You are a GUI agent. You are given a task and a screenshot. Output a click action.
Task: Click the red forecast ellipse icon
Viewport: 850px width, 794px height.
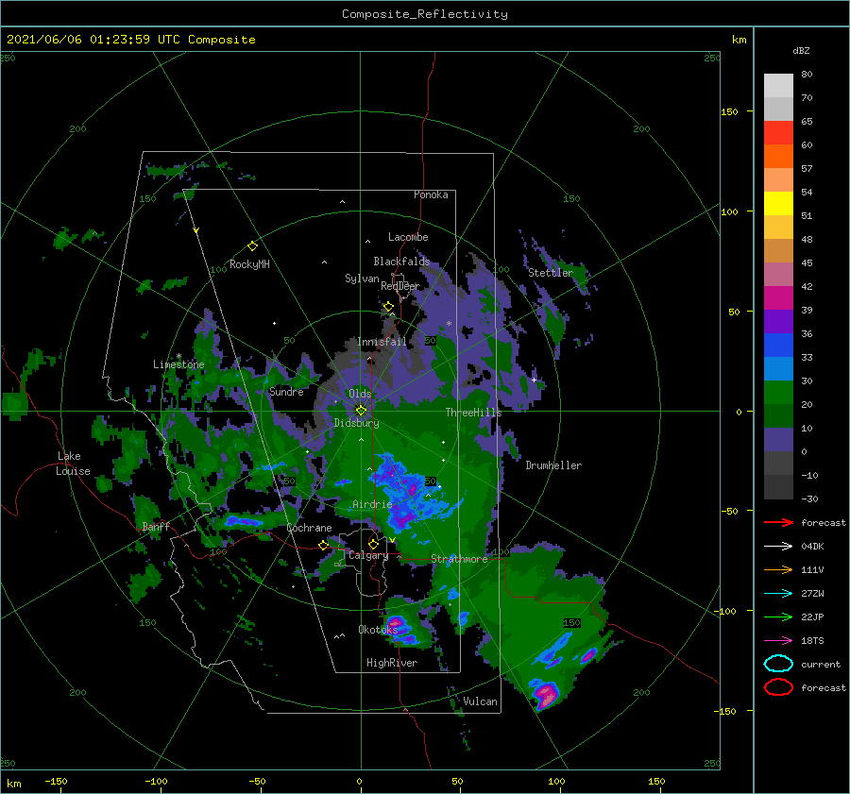pyautogui.click(x=778, y=687)
